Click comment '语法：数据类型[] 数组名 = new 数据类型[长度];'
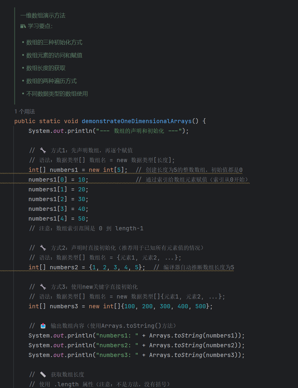 [x=107, y=160]
